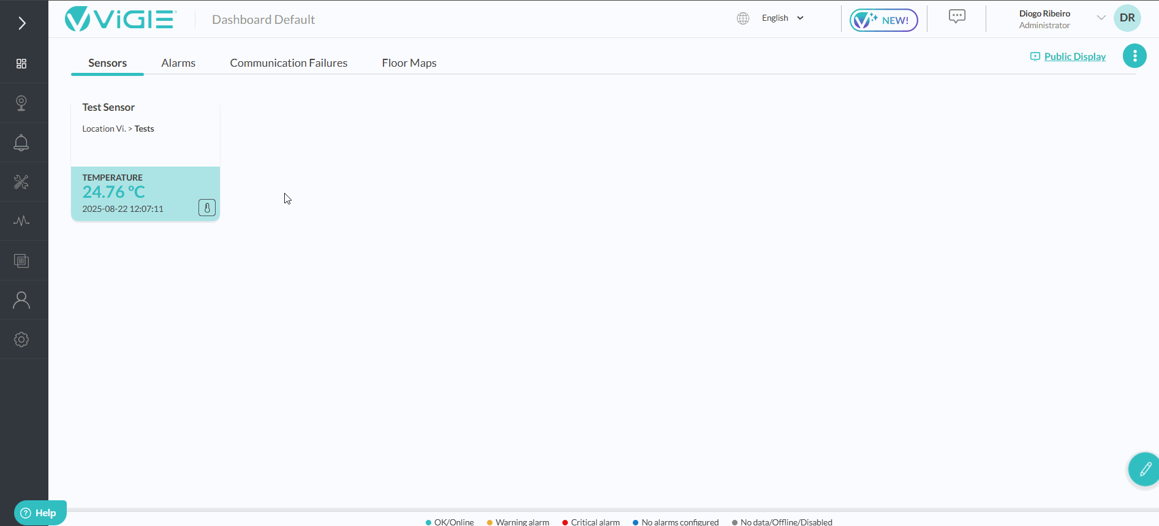Click the Critical alarm legend entry

(591, 522)
